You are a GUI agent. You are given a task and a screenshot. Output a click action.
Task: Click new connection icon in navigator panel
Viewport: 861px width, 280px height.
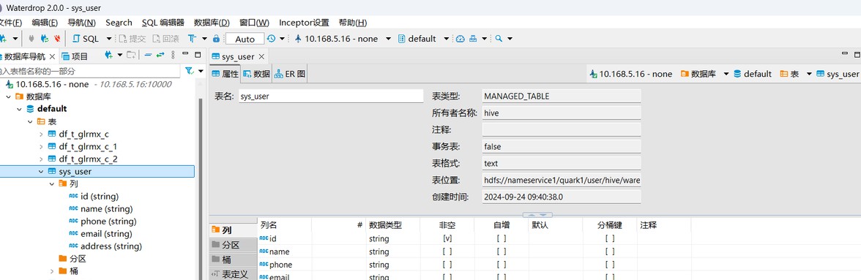tap(108, 55)
